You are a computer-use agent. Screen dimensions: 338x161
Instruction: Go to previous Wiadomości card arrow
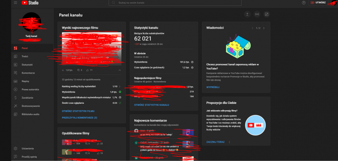pyautogui.click(x=252, y=28)
